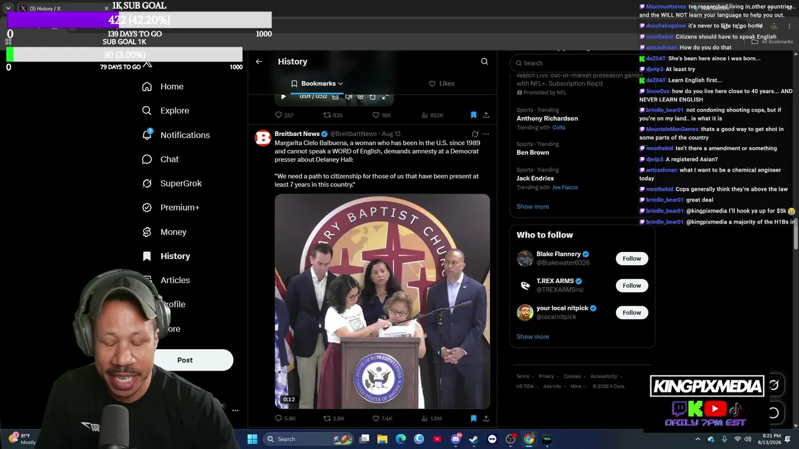Viewport: 799px width, 449px height.
Task: View analytics for the 1.9M views post
Action: pos(432,418)
